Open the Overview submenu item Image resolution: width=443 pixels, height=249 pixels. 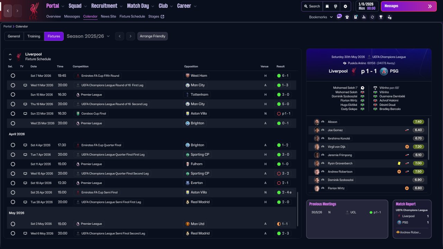pos(53,16)
